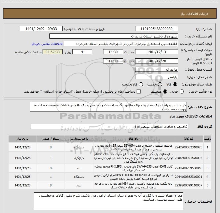This screenshot has height=213, width=220.
Task: Open the buyer contact information link
Action: click(47, 44)
